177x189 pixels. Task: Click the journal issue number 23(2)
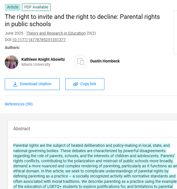[91, 33]
